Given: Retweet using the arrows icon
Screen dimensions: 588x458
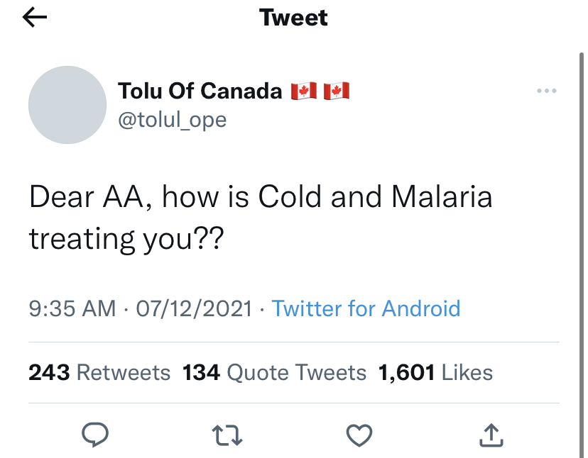Looking at the screenshot, I should 228,435.
